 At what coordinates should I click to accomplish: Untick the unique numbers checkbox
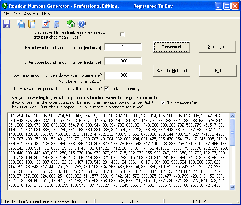click(x=107, y=88)
